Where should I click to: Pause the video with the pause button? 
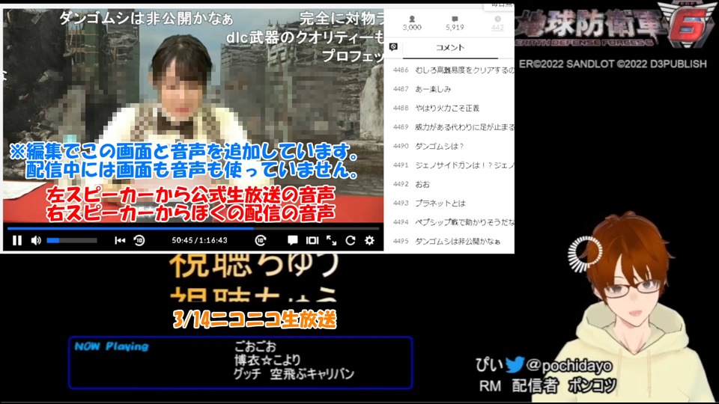click(17, 240)
